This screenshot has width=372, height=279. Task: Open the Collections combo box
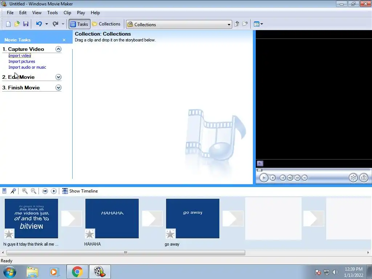click(179, 24)
